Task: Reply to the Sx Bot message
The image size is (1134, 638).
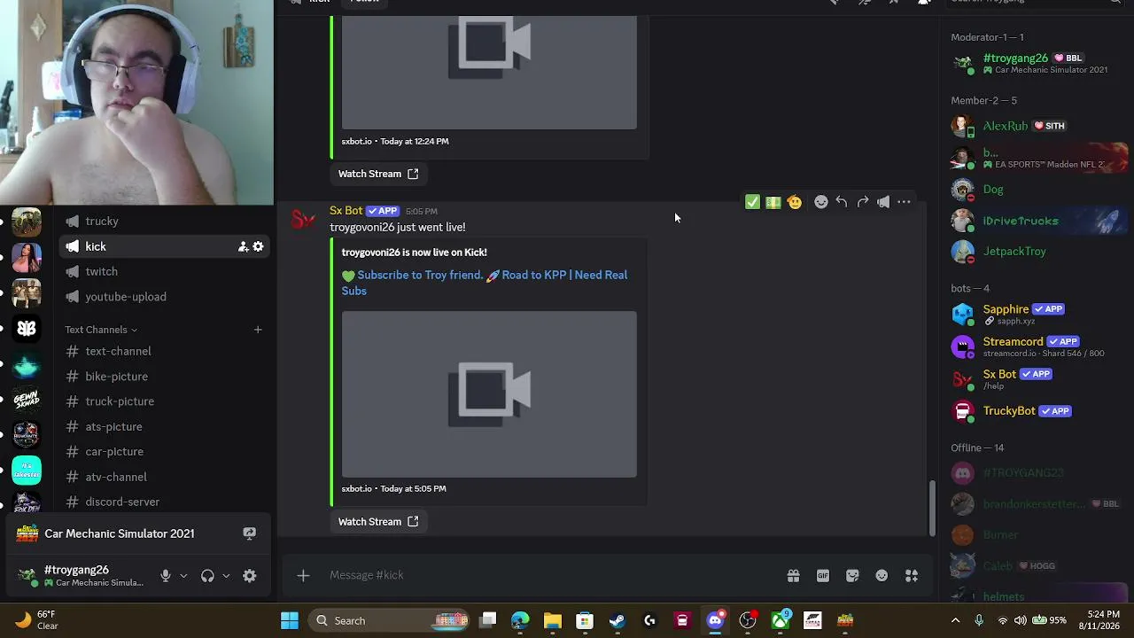Action: tap(842, 202)
